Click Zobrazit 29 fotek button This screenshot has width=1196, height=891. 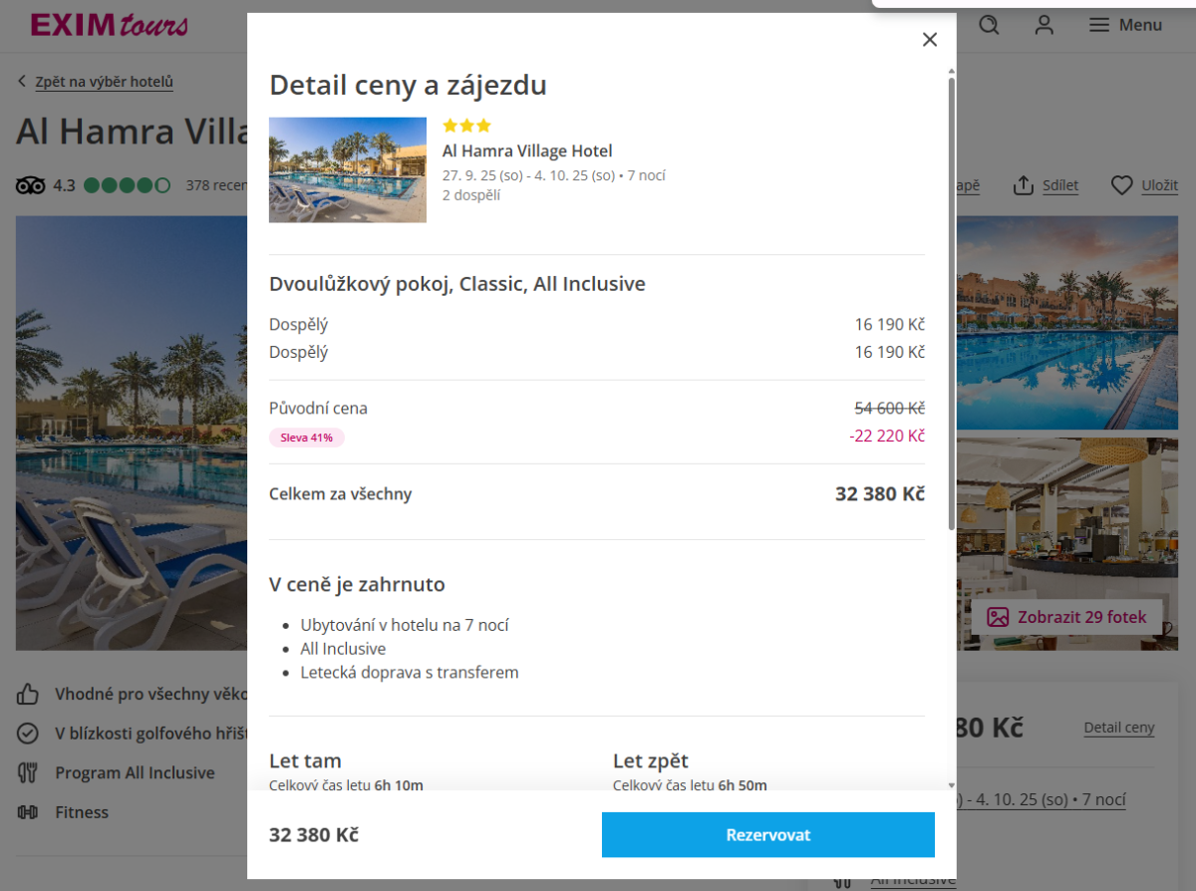pos(1066,617)
